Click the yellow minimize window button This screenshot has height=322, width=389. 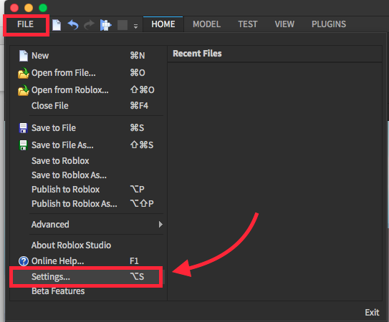point(29,8)
